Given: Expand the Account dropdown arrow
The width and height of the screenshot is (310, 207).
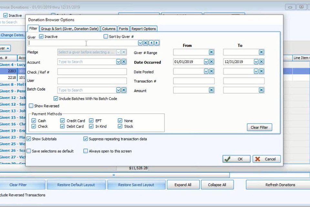Looking at the screenshot, I should tap(118, 62).
